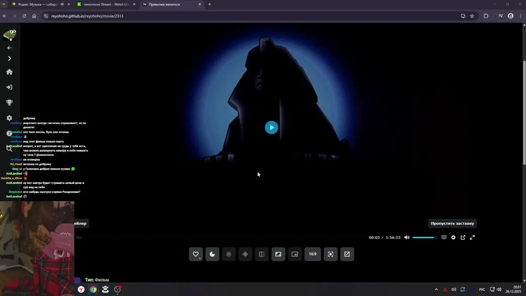Switch to nenormova Stream browser tab

click(106, 5)
